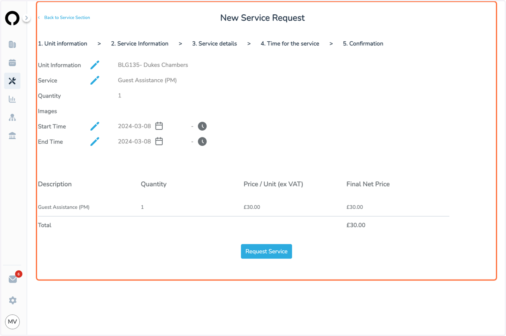Edit Start Time with pencil icon
Viewport: 506px width, 336px height.
click(95, 126)
